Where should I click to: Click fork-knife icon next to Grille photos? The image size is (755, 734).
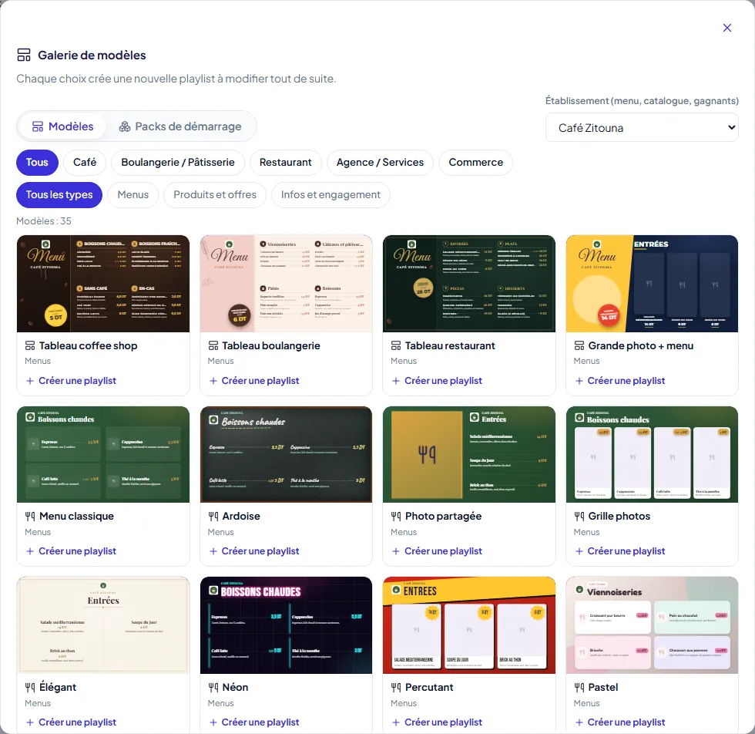(579, 516)
